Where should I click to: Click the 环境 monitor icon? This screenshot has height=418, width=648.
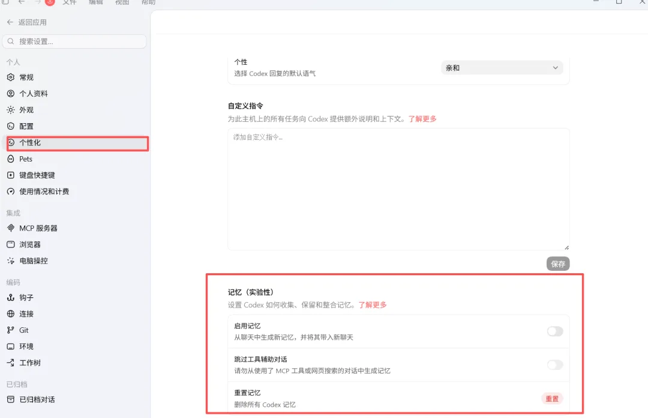(11, 347)
